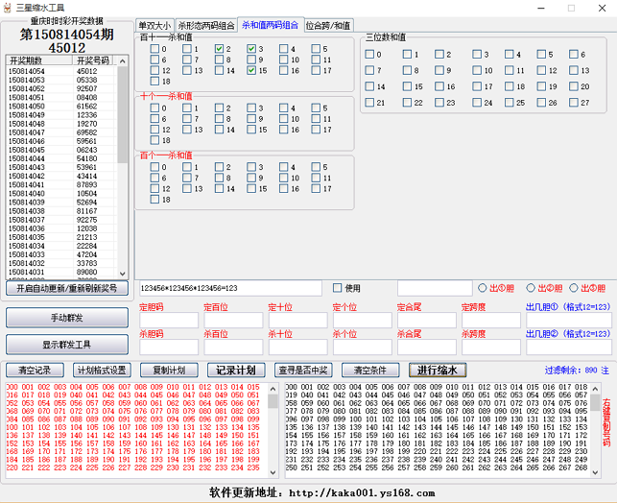The height and width of the screenshot is (503, 617).
Task: Click black numbers panel scroll up arrow
Action: point(595,389)
